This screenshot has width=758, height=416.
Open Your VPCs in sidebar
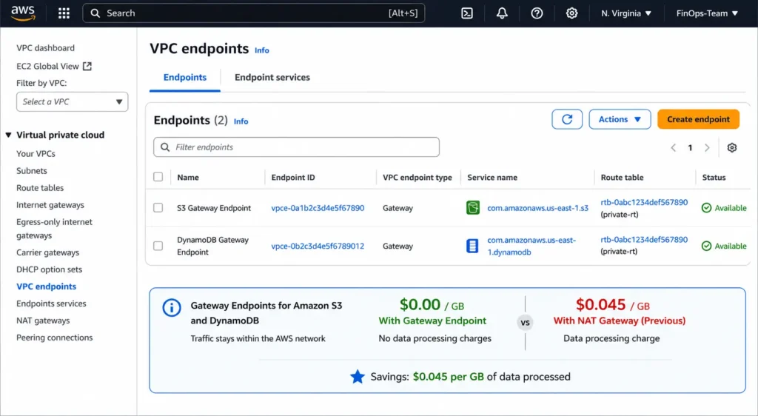(x=36, y=154)
